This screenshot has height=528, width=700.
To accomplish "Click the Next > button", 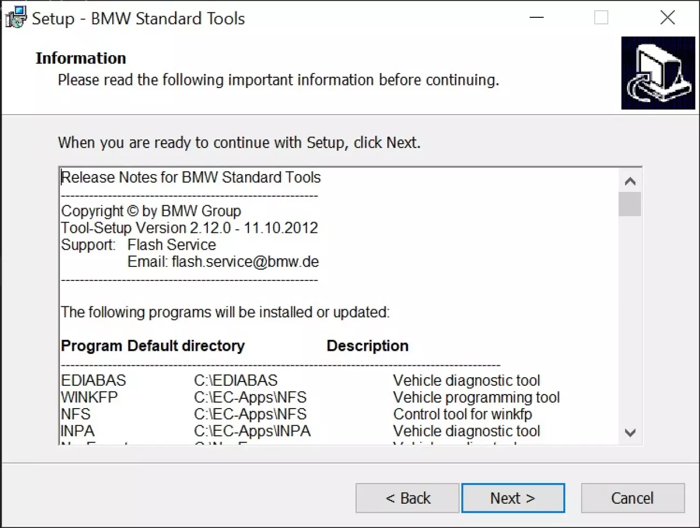I will 513,498.
